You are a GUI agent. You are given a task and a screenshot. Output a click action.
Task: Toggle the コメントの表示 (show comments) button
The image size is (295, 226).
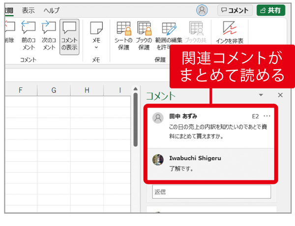(x=69, y=36)
